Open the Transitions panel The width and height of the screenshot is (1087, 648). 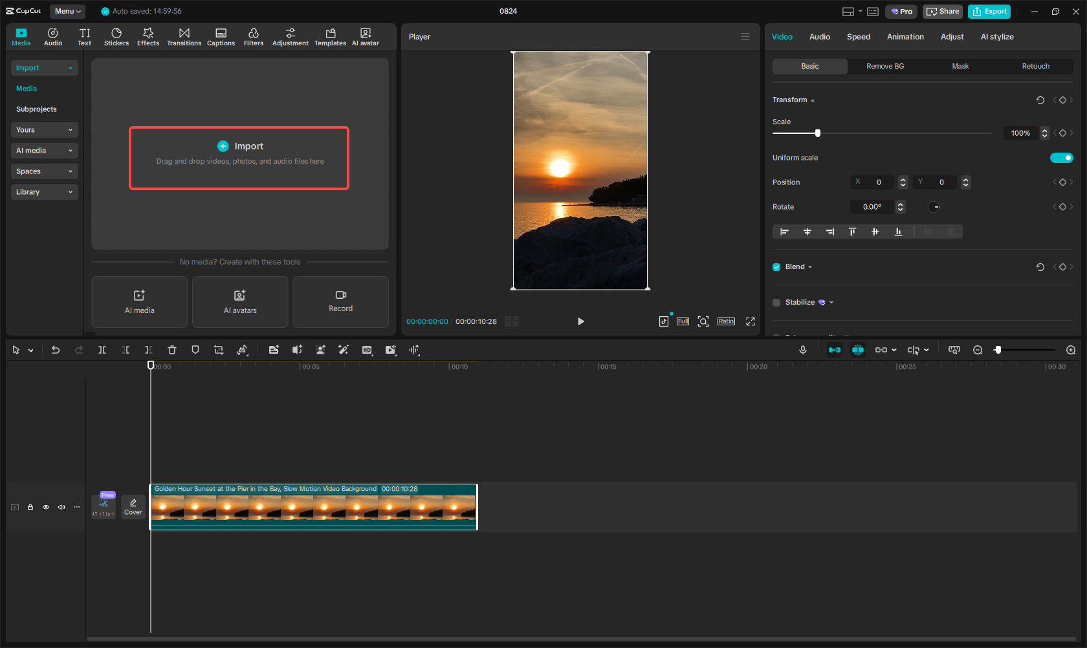click(x=184, y=36)
